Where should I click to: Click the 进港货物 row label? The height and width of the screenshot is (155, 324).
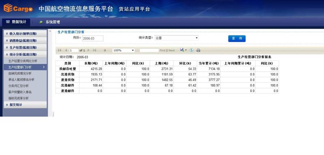click(67, 80)
